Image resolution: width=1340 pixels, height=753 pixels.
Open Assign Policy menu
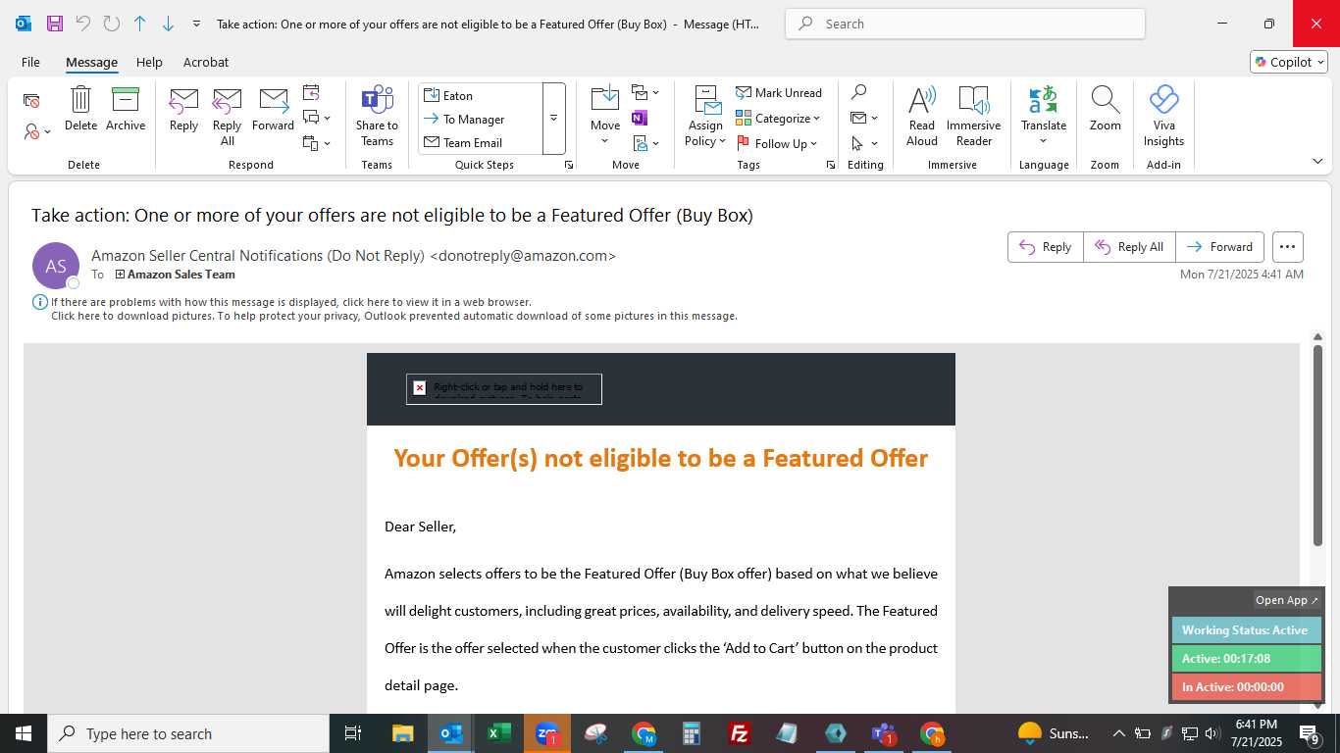705,117
